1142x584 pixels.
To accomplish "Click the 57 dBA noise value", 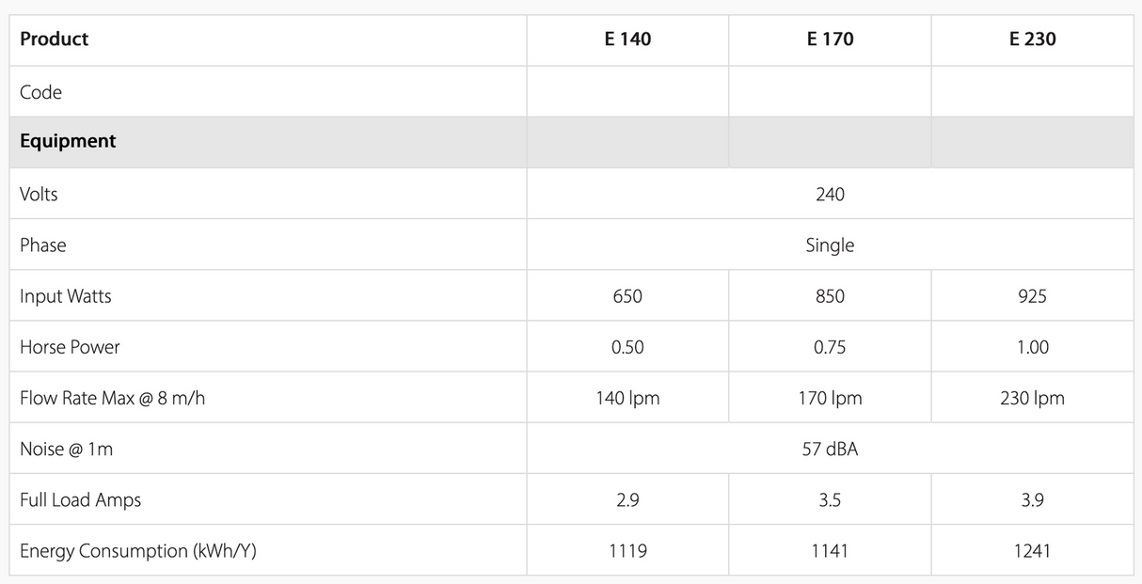I will (830, 450).
